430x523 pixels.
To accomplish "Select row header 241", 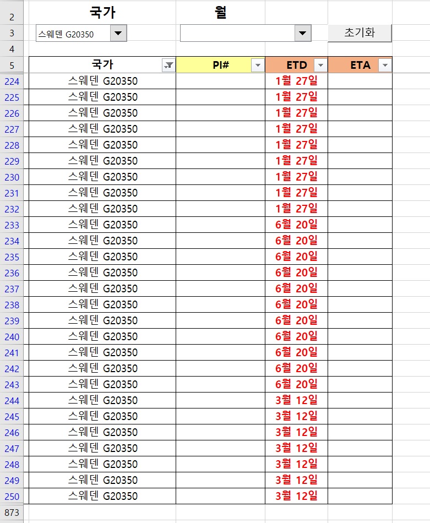I will pos(12,353).
